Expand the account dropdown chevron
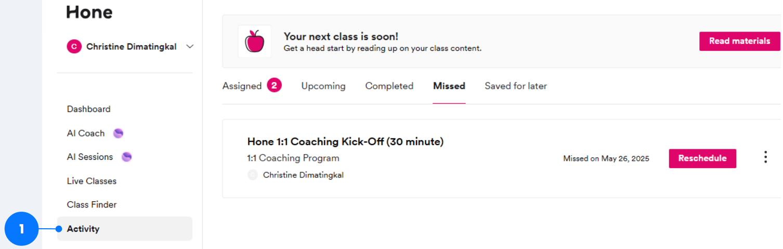The width and height of the screenshot is (783, 249). (190, 47)
